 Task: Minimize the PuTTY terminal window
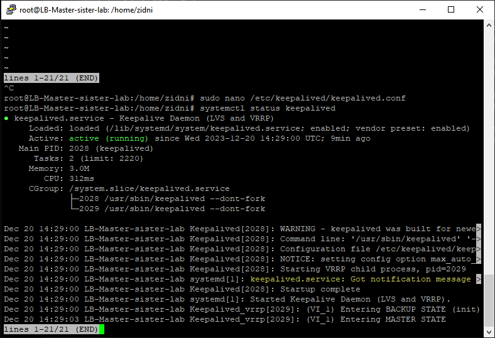(x=422, y=9)
